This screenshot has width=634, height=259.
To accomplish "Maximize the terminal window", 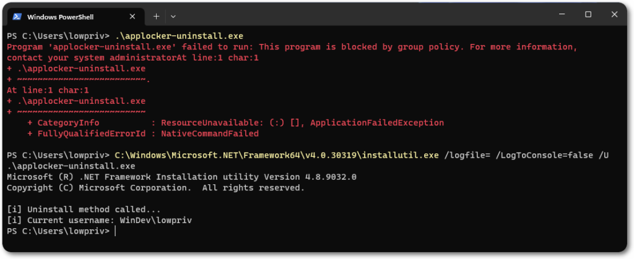I will (x=588, y=14).
